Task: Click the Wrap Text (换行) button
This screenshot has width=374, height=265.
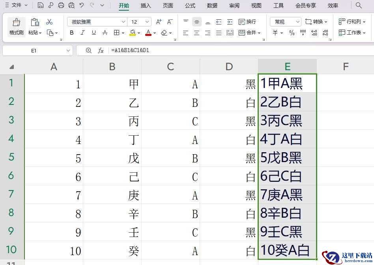Action: tap(247, 22)
